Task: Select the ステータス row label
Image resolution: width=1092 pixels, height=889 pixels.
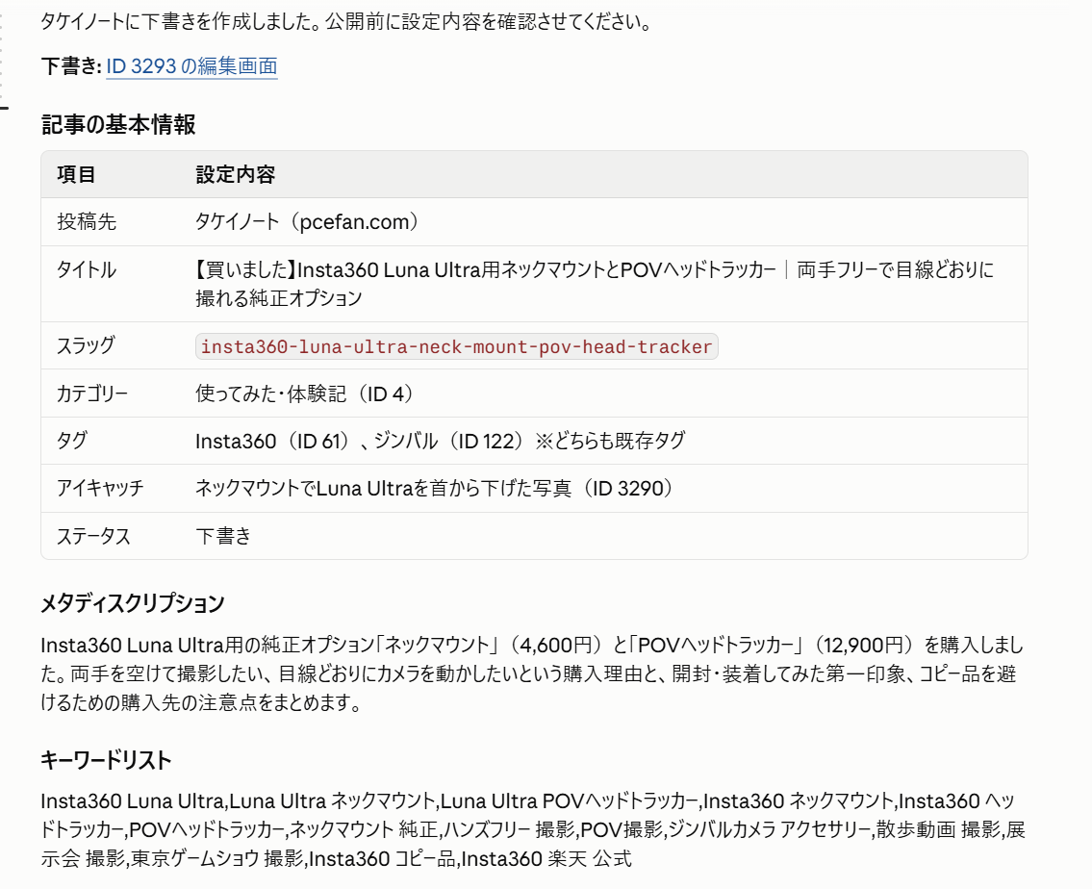Action: 93,536
